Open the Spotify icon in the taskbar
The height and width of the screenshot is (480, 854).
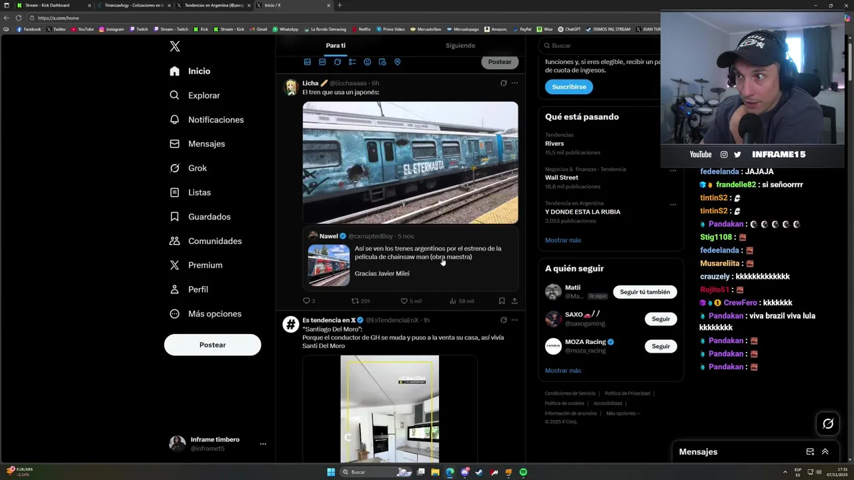pyautogui.click(x=523, y=472)
